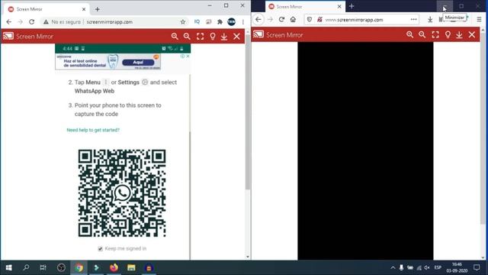Go back in Chrome
Viewport: 488px width, 275px height.
8,22
